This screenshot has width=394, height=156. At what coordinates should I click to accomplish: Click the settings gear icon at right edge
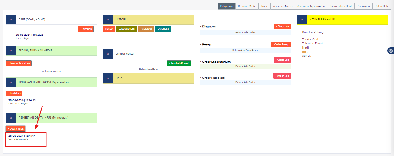391,51
